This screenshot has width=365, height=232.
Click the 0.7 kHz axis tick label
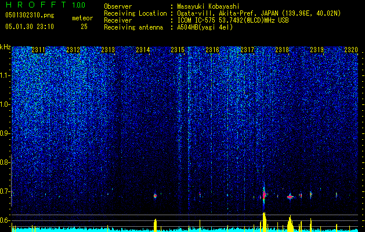coord(5,191)
